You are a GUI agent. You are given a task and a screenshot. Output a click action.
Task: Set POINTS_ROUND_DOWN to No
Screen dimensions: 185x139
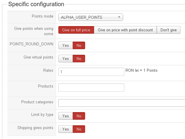(x=79, y=46)
